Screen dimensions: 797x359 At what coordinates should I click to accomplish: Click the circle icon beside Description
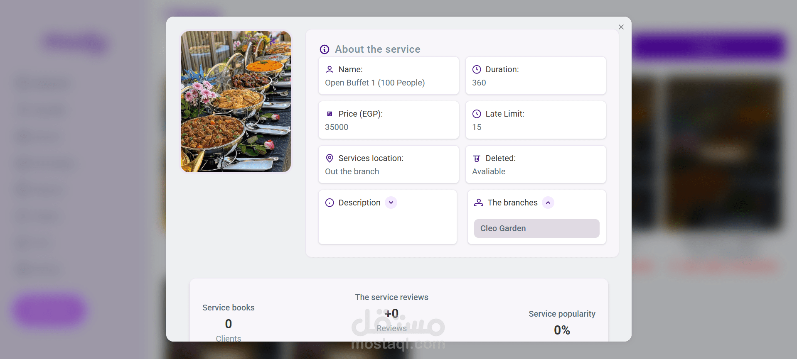point(330,203)
